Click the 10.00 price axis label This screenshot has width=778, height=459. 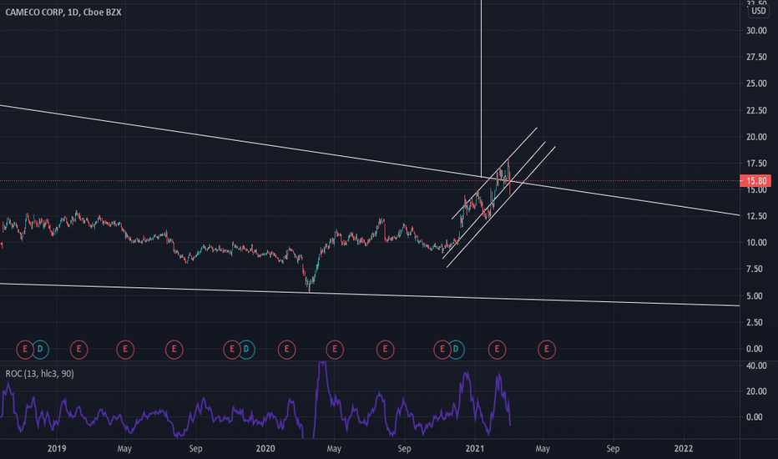756,242
